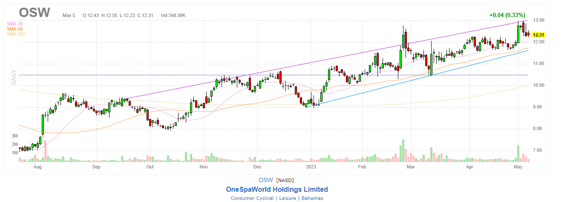Click the Apr label on time axis
573x202 pixels.
point(469,168)
